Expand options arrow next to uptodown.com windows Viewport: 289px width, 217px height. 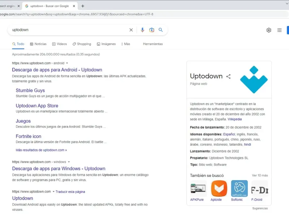click(x=69, y=162)
